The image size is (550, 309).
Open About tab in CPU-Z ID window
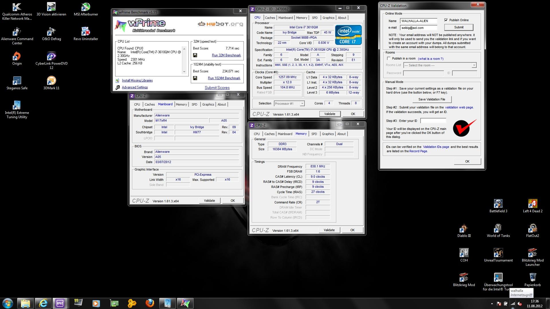(x=342, y=18)
